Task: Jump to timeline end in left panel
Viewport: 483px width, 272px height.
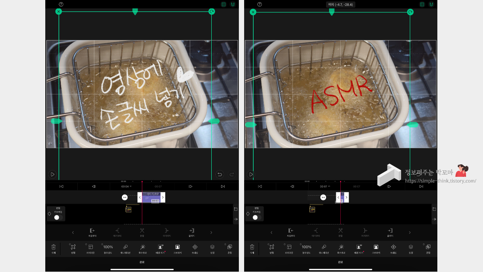Action: click(x=223, y=186)
